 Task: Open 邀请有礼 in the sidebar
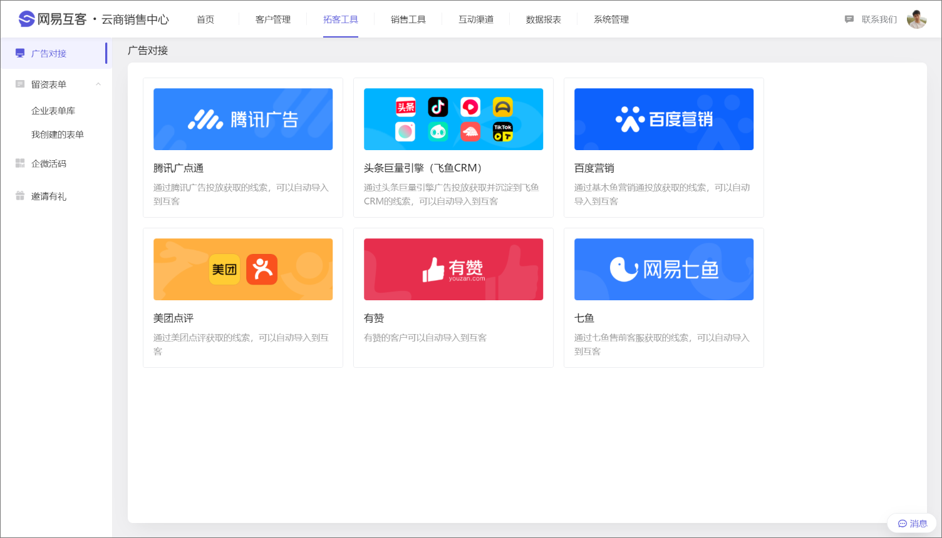[x=49, y=196]
